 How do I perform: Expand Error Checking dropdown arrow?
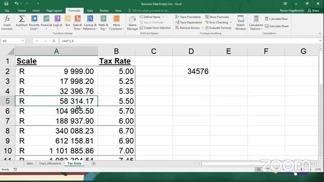coord(231,22)
